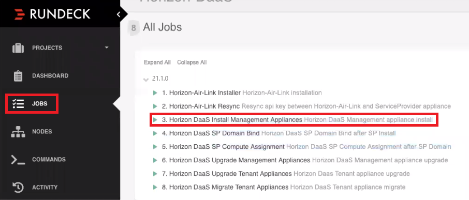Run job 3 Install Management Appliances play icon
469x200 pixels.
click(155, 120)
